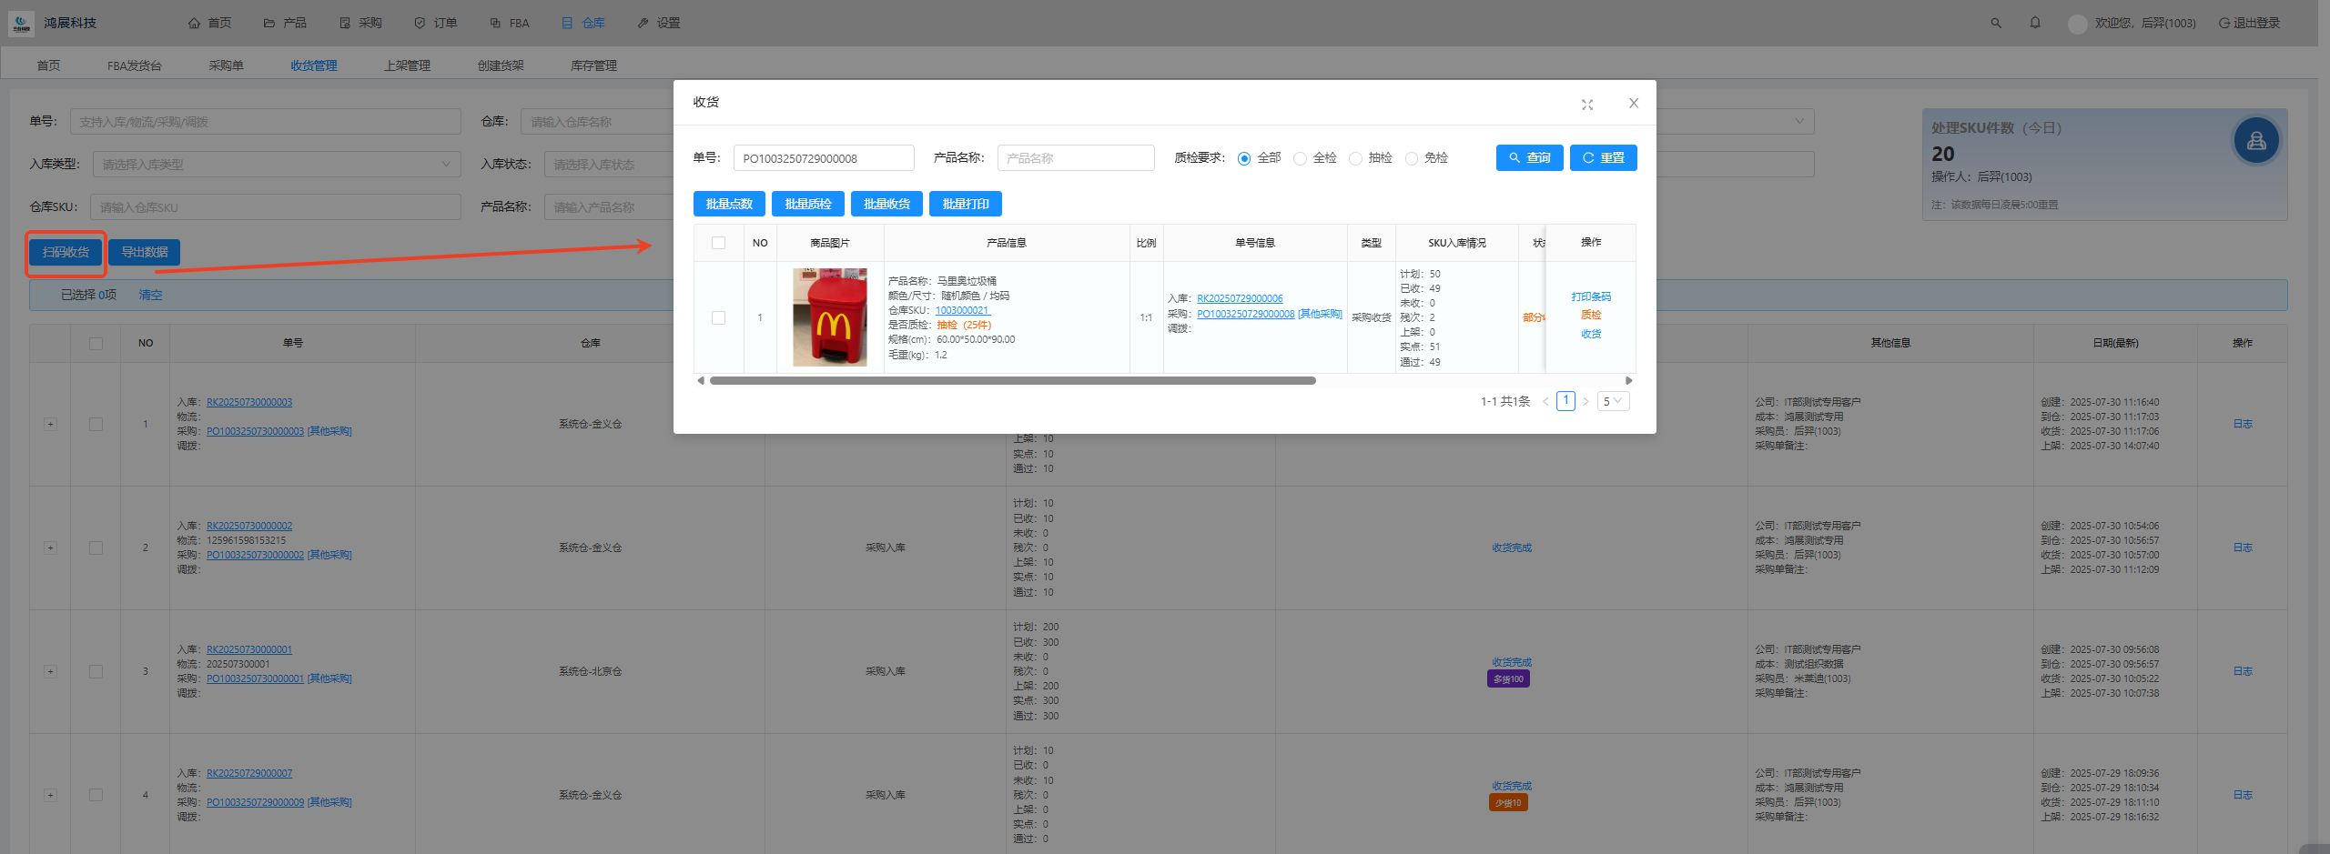The width and height of the screenshot is (2330, 854).
Task: Click the dialog's horizontal scrollbar
Action: point(1012,381)
